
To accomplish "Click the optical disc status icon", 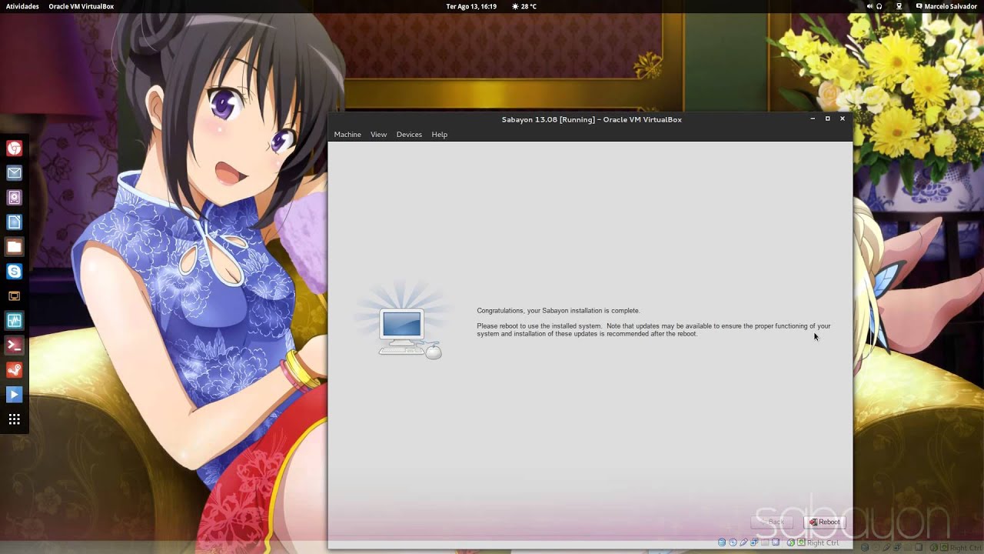I will [x=733, y=542].
